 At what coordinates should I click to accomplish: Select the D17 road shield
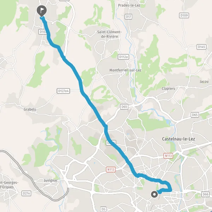(x=128, y=17)
